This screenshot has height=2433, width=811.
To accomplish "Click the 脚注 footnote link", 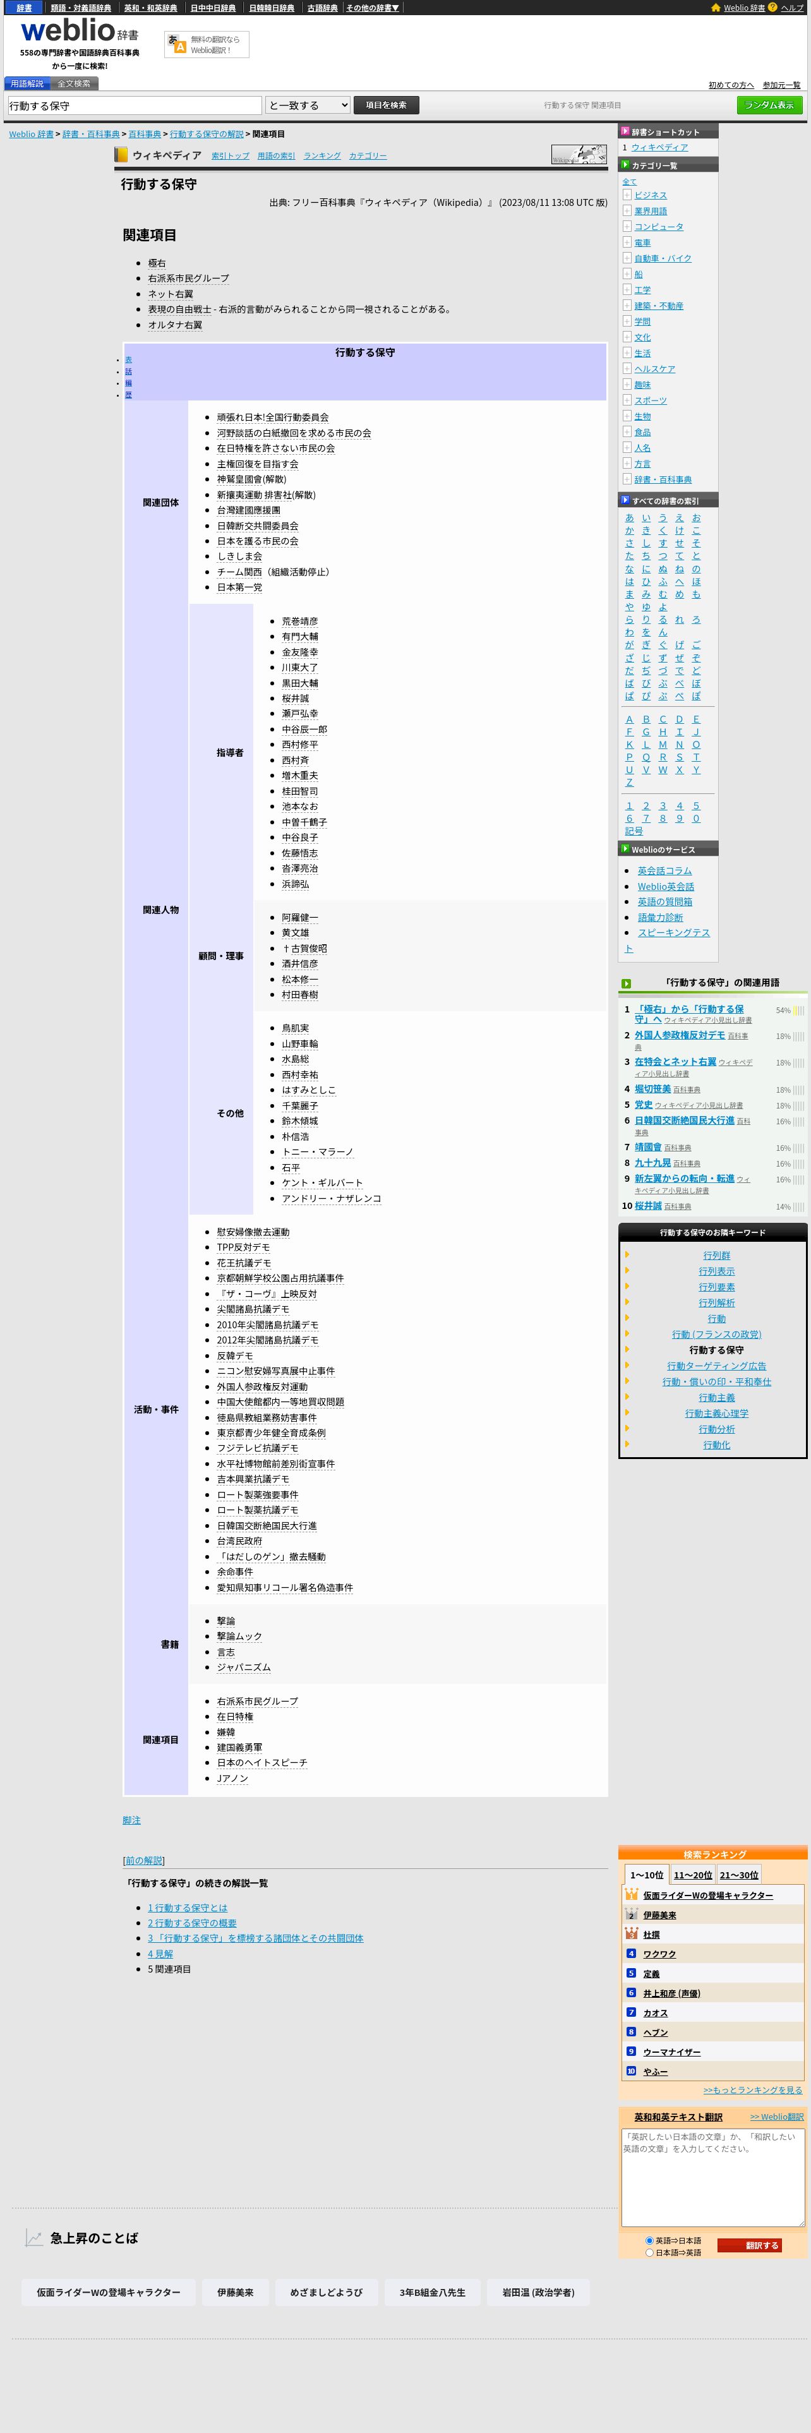I will [x=131, y=1820].
